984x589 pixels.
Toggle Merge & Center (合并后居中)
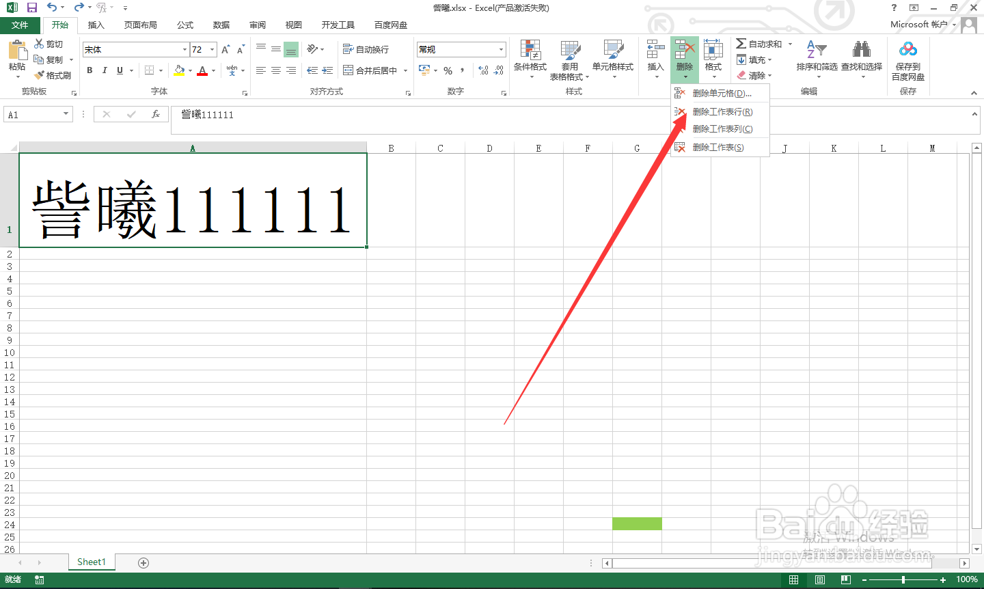point(370,70)
